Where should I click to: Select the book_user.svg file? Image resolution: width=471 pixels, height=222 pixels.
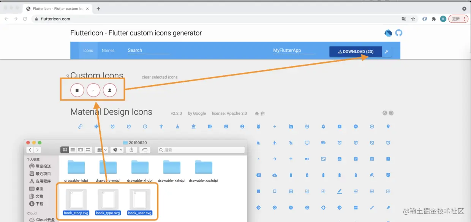[x=140, y=203]
